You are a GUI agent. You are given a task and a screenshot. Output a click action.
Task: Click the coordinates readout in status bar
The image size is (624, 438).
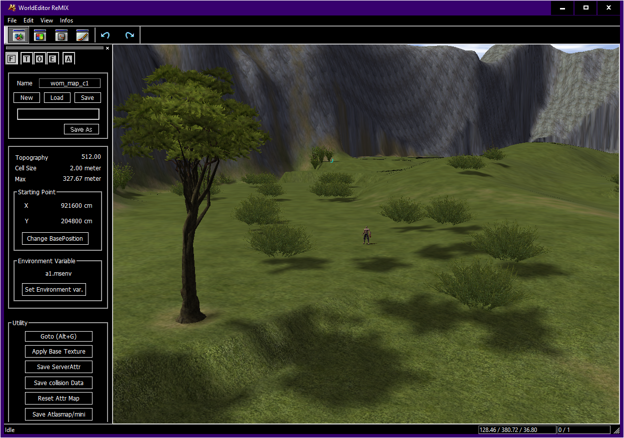point(517,430)
